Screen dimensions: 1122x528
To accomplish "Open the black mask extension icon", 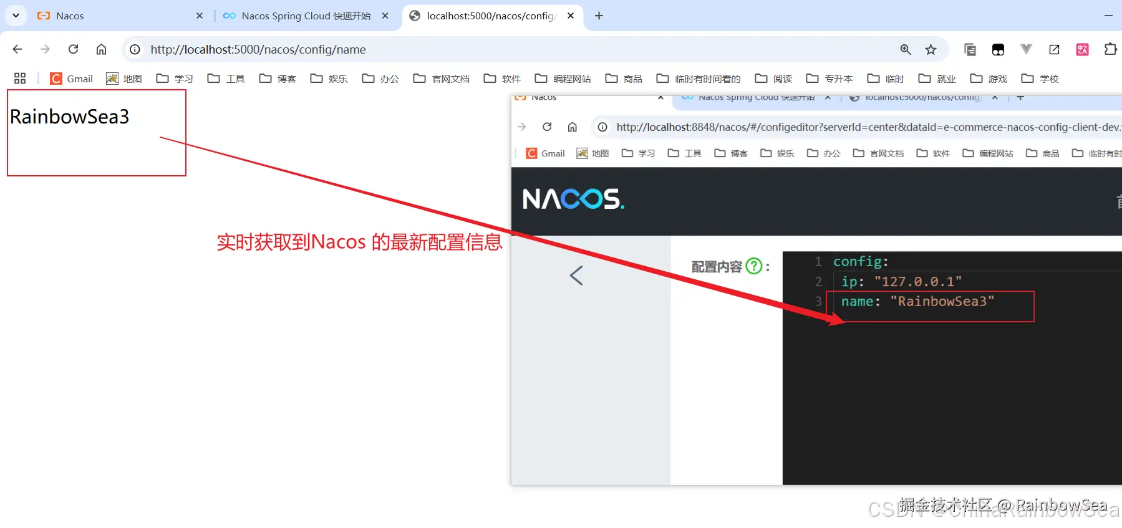I will pyautogui.click(x=998, y=49).
